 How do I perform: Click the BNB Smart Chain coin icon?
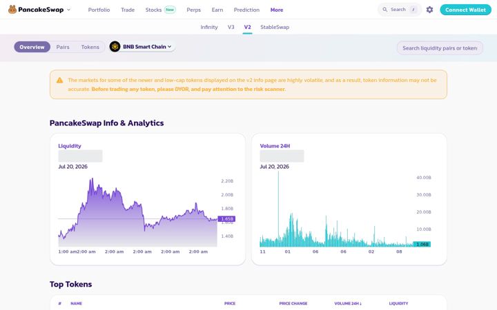coord(115,47)
